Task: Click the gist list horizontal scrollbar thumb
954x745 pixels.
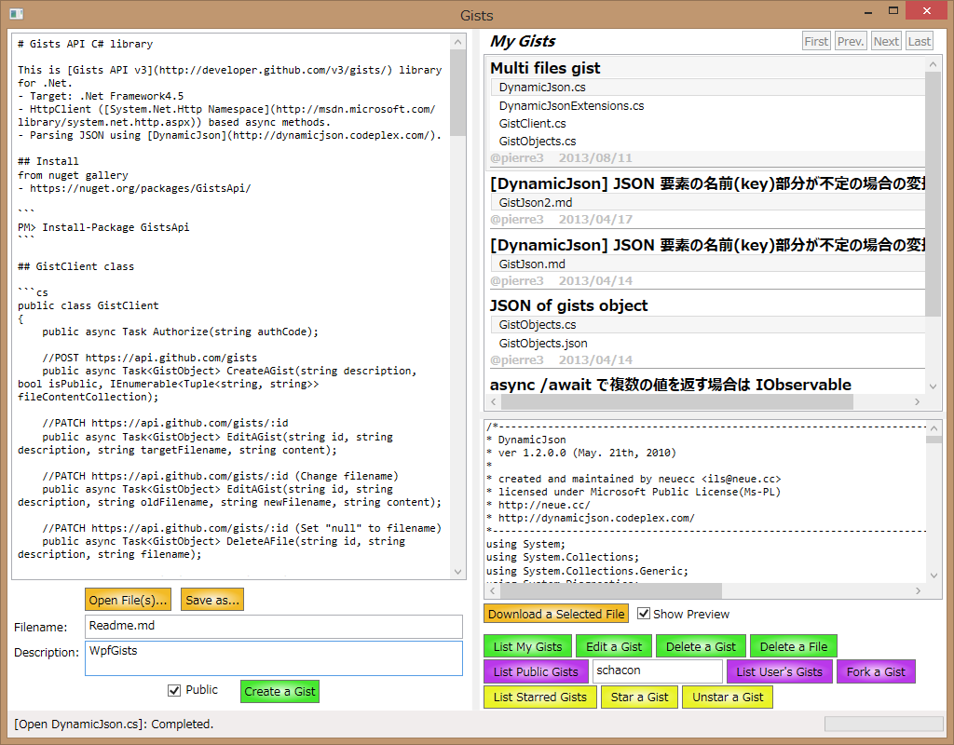Action: [676, 402]
